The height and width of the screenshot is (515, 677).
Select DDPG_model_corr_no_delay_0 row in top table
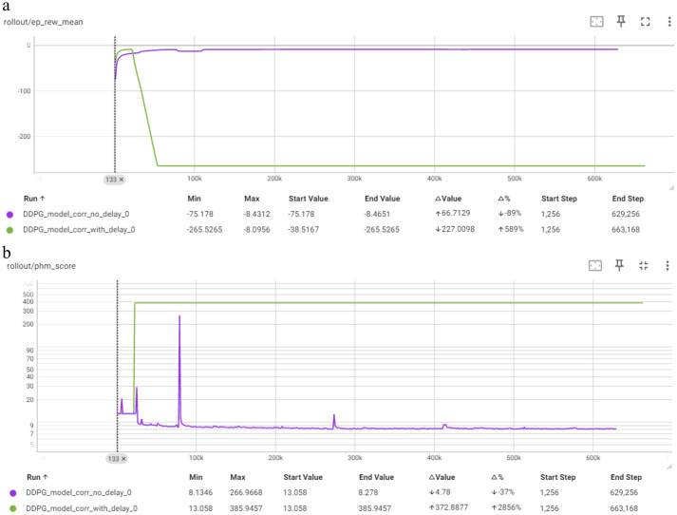pyautogui.click(x=338, y=214)
